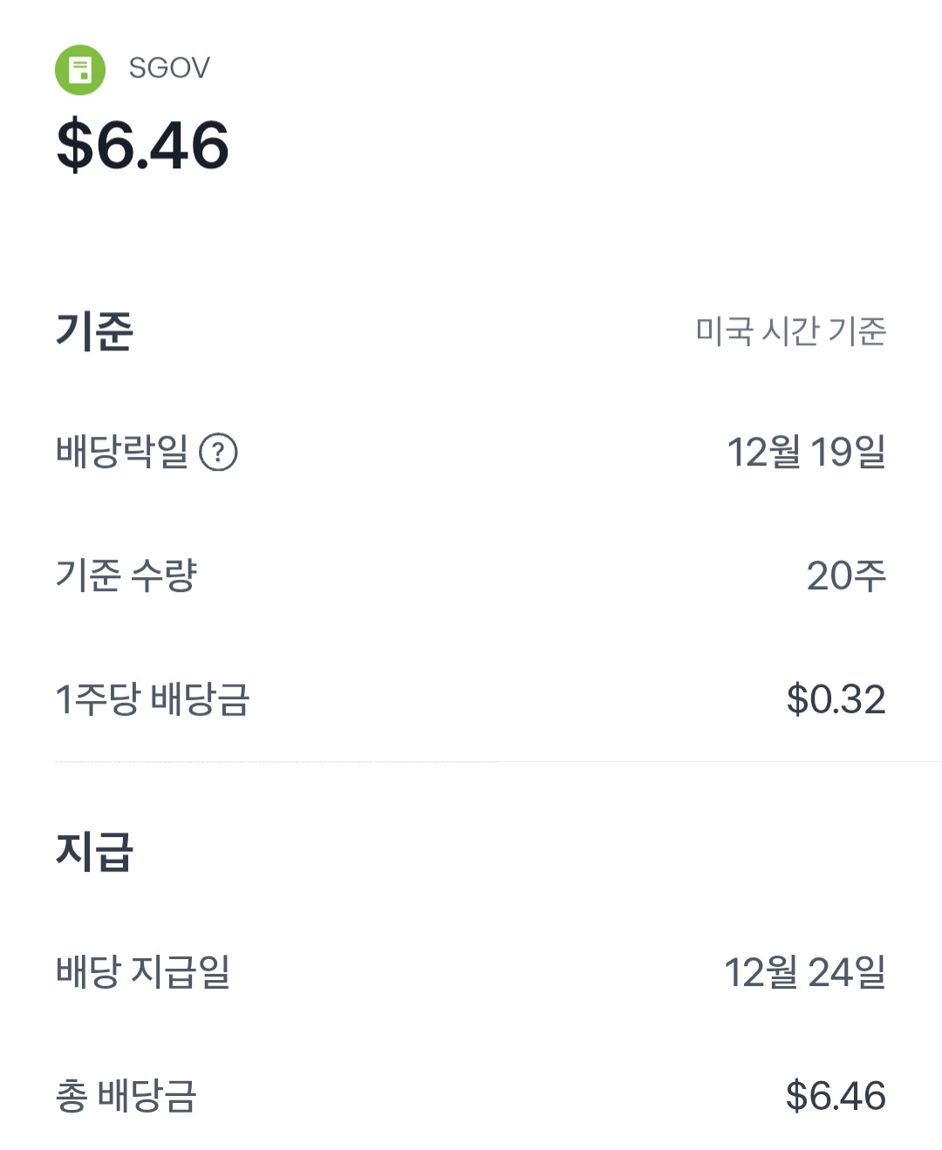Tap the 미국 시간 기준 note
Image resolution: width=942 pixels, height=1150 pixels.
tap(790, 331)
